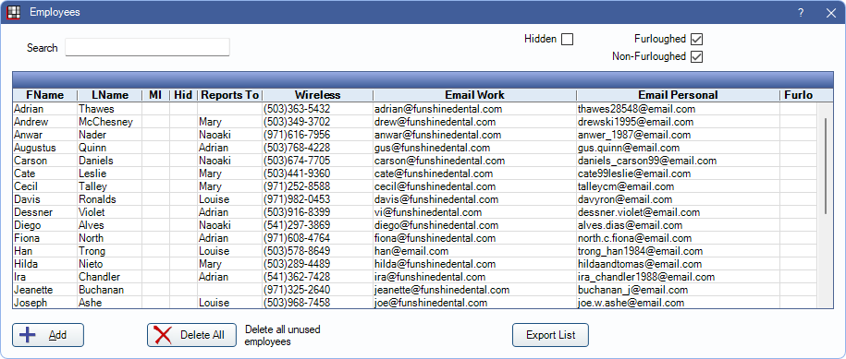
Task: Select first name Dessner
Action: (33, 212)
